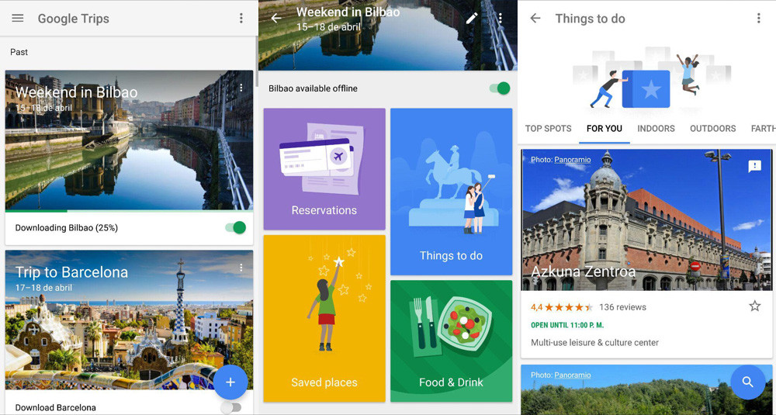Tap the 136 reviews text
The height and width of the screenshot is (415, 776).
click(x=622, y=307)
